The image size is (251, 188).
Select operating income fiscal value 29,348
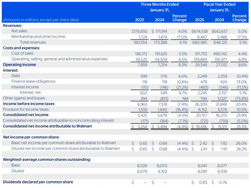pos(201,65)
